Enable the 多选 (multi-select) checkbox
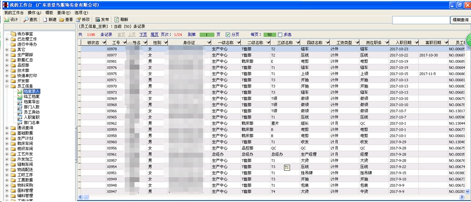The image size is (471, 202). pos(280,34)
